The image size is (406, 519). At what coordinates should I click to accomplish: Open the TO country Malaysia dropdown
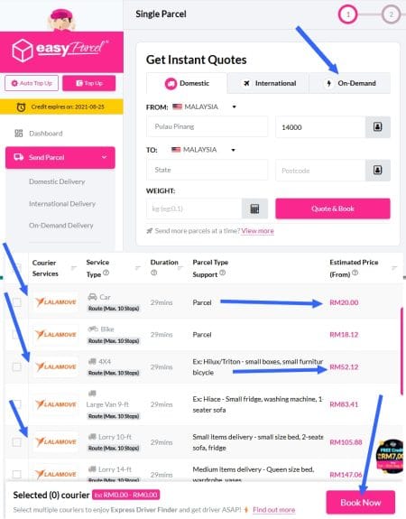coord(203,150)
